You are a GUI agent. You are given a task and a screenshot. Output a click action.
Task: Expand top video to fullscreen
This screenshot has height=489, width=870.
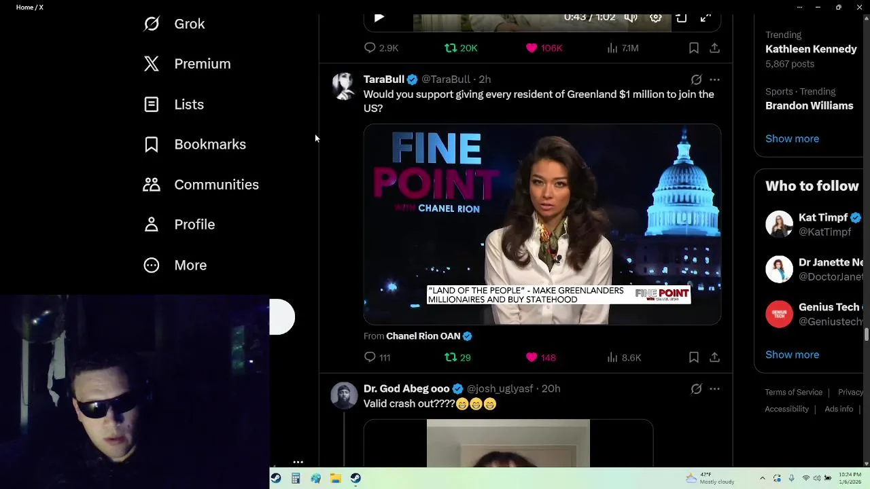click(x=706, y=18)
